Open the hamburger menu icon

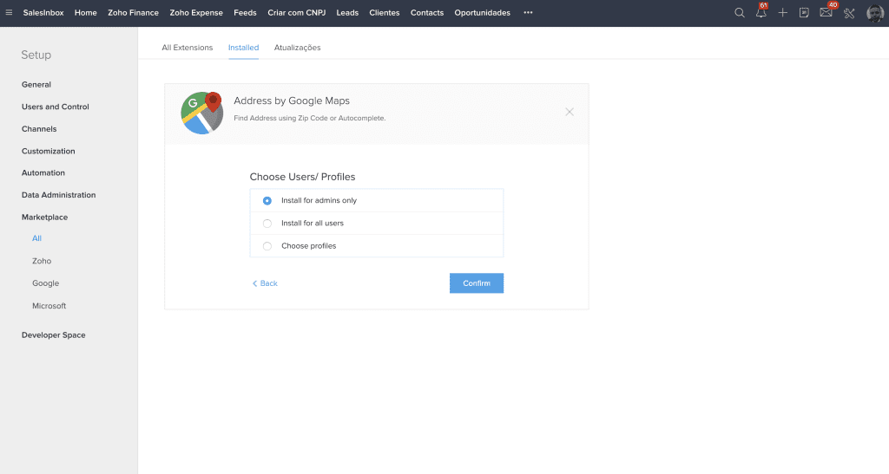(x=10, y=13)
